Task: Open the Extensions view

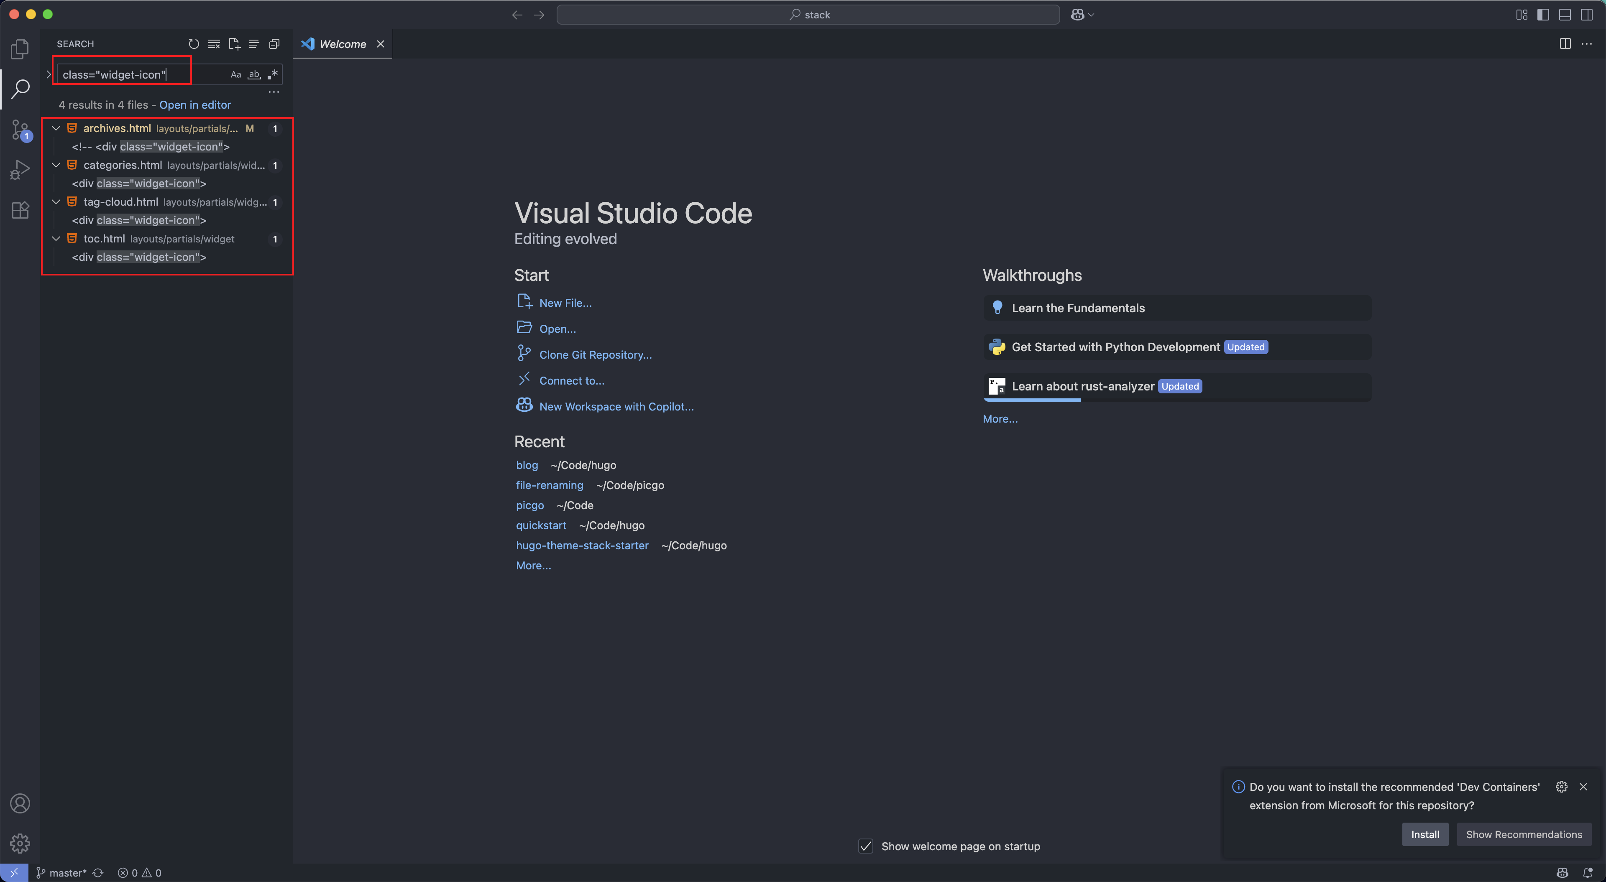Action: click(20, 210)
